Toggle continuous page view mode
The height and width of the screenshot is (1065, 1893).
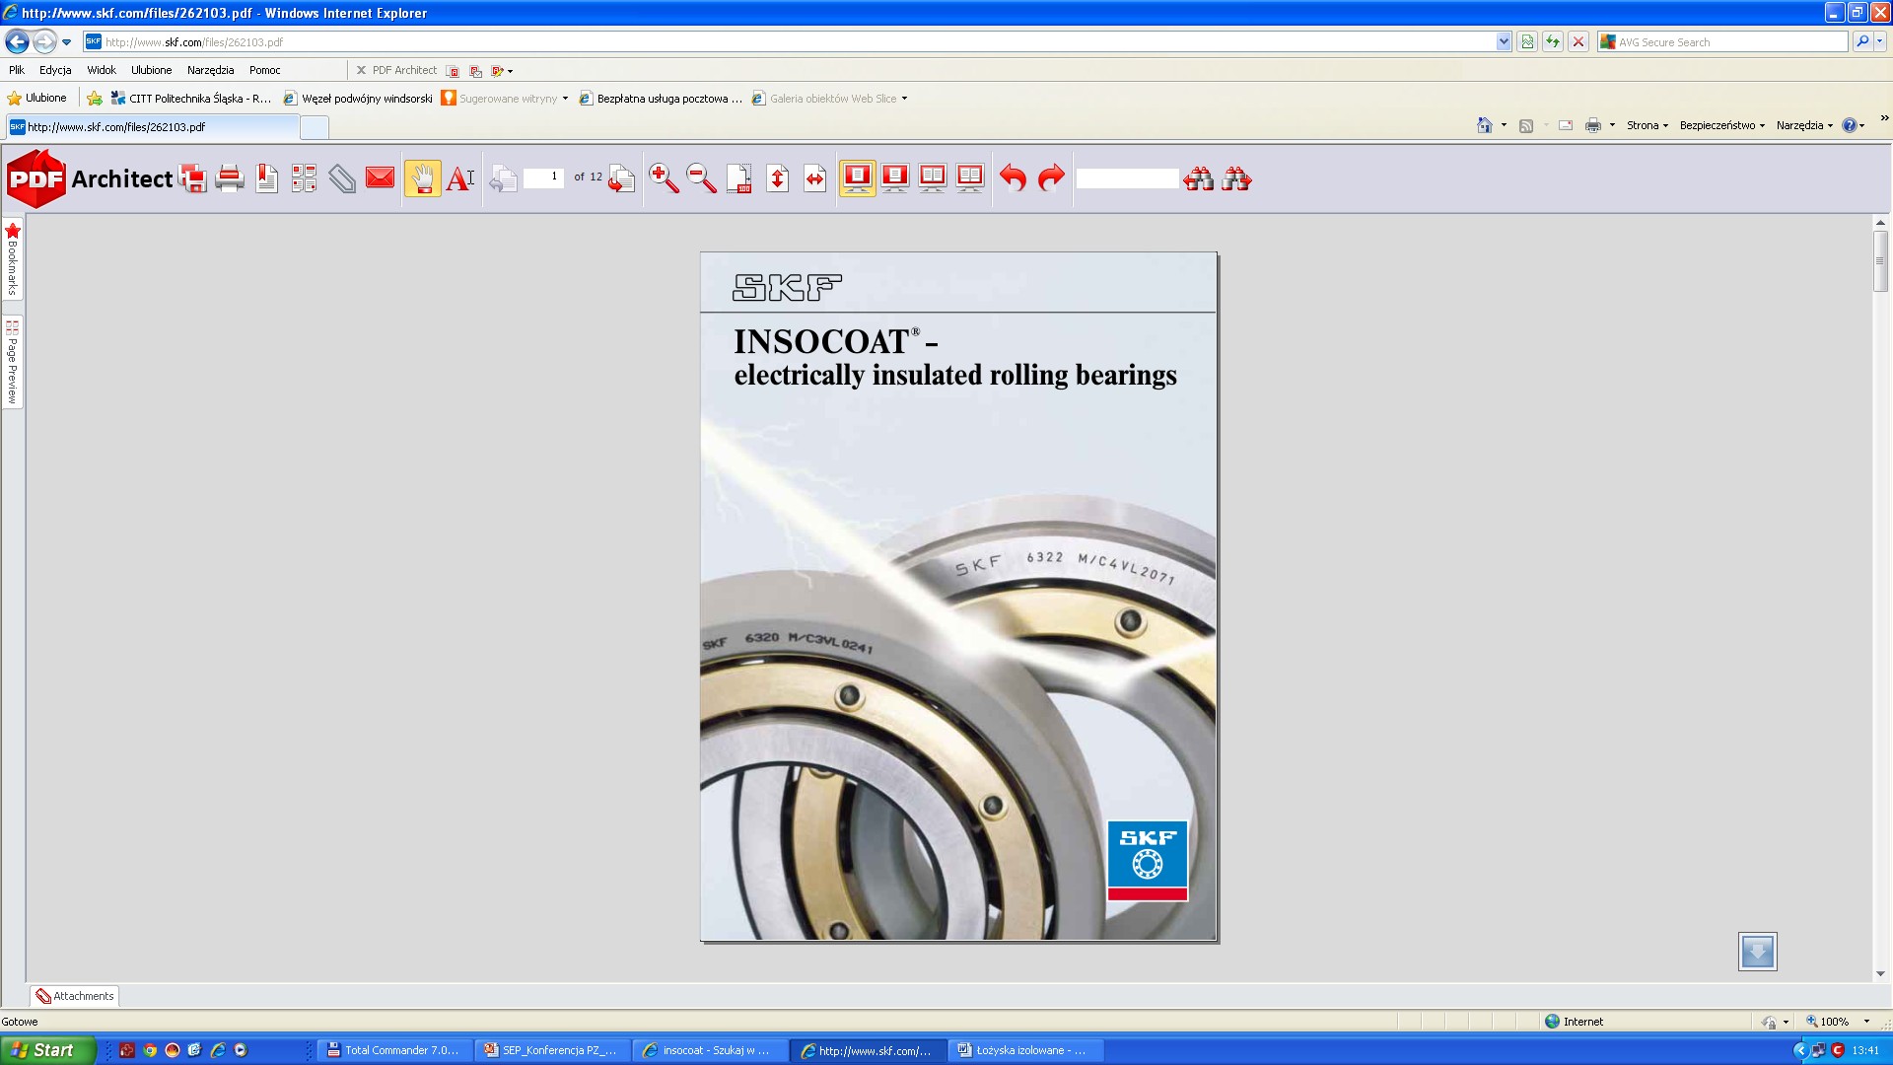point(895,178)
